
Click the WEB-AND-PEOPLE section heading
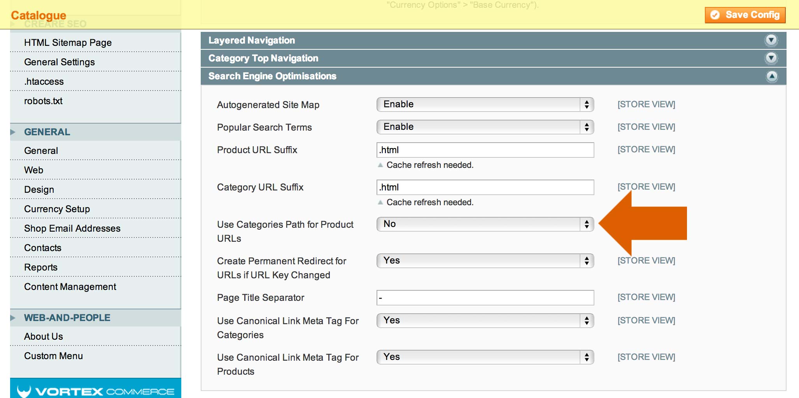point(96,318)
